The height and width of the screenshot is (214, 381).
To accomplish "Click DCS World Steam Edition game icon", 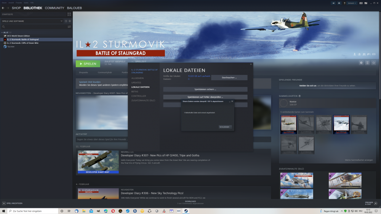I will [5, 36].
